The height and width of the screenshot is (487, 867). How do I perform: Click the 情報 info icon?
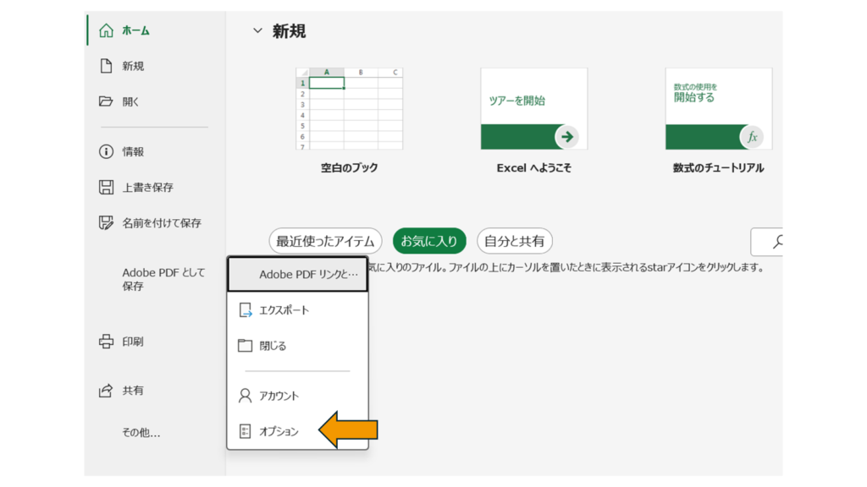[106, 152]
